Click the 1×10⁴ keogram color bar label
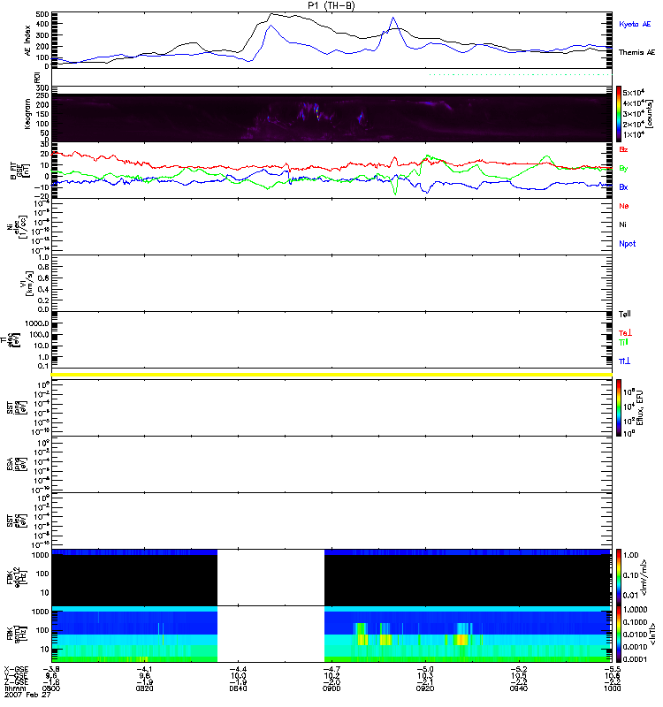 pyautogui.click(x=633, y=134)
